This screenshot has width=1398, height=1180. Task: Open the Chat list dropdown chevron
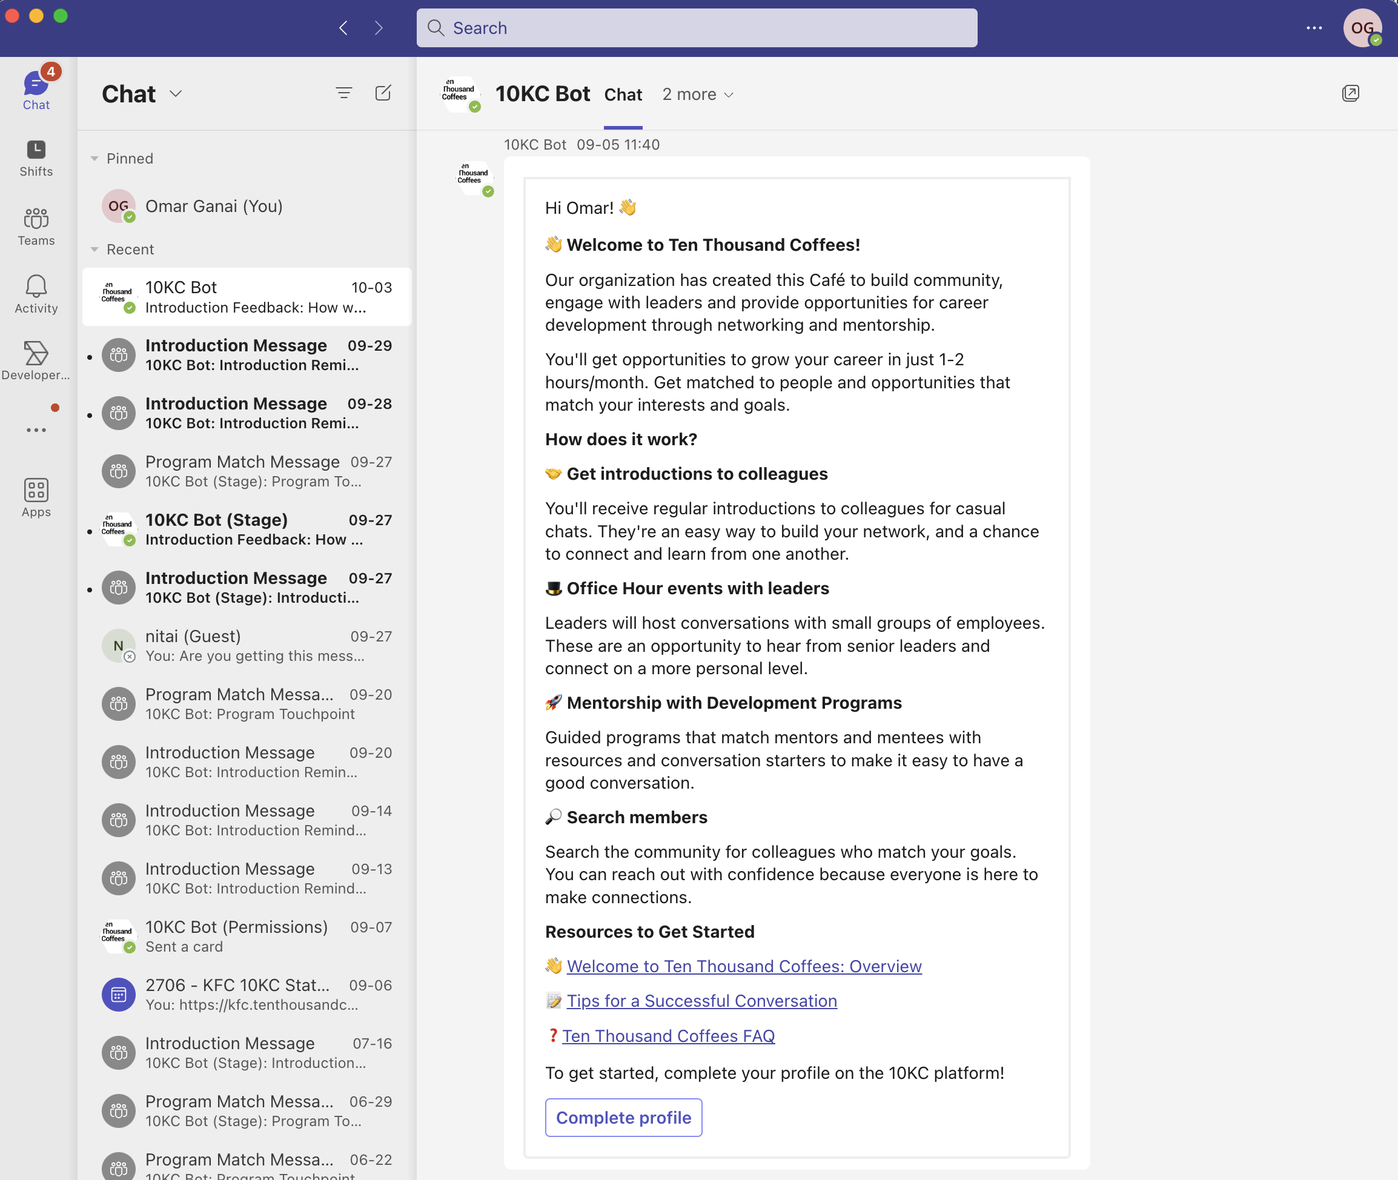click(x=176, y=94)
